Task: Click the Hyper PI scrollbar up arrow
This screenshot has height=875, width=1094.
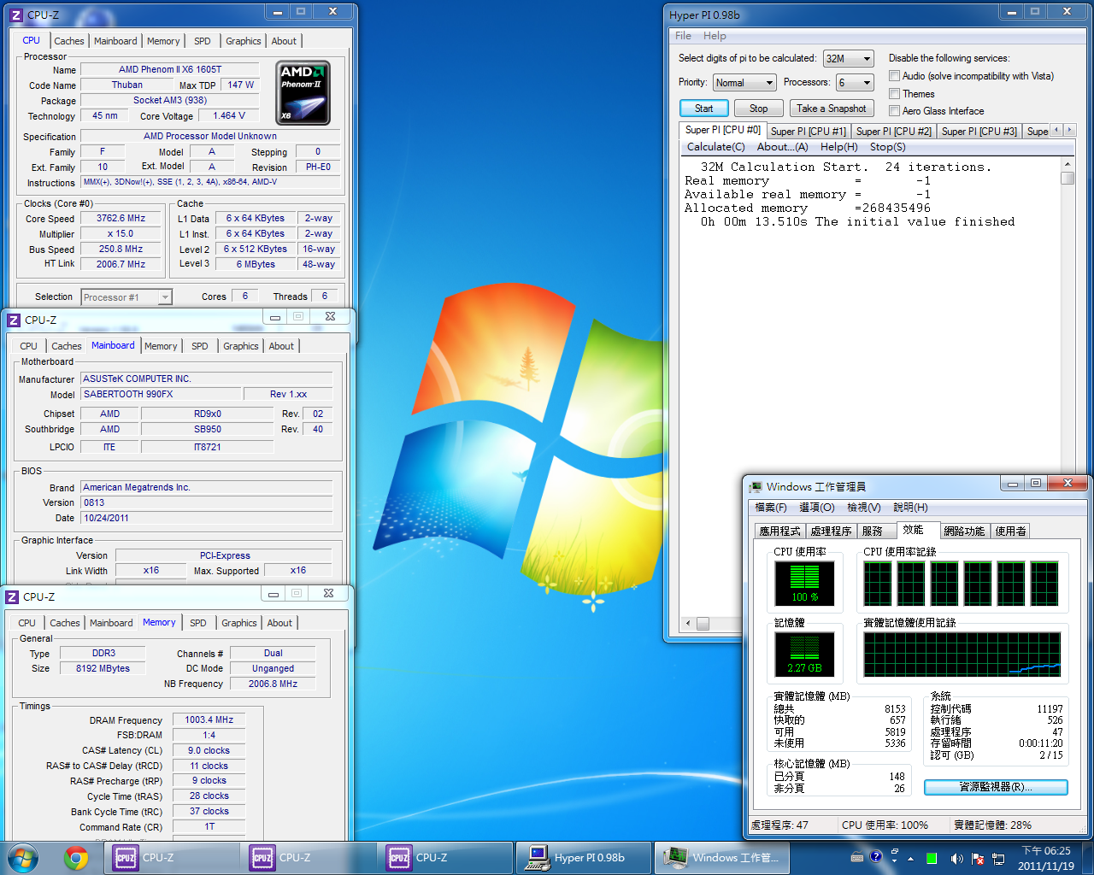Action: tap(1068, 164)
